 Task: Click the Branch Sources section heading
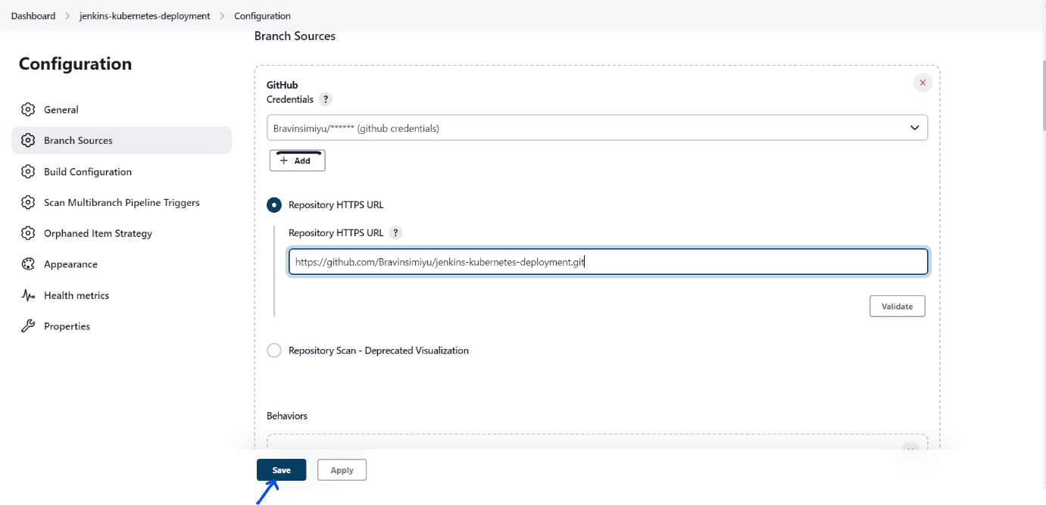(295, 36)
